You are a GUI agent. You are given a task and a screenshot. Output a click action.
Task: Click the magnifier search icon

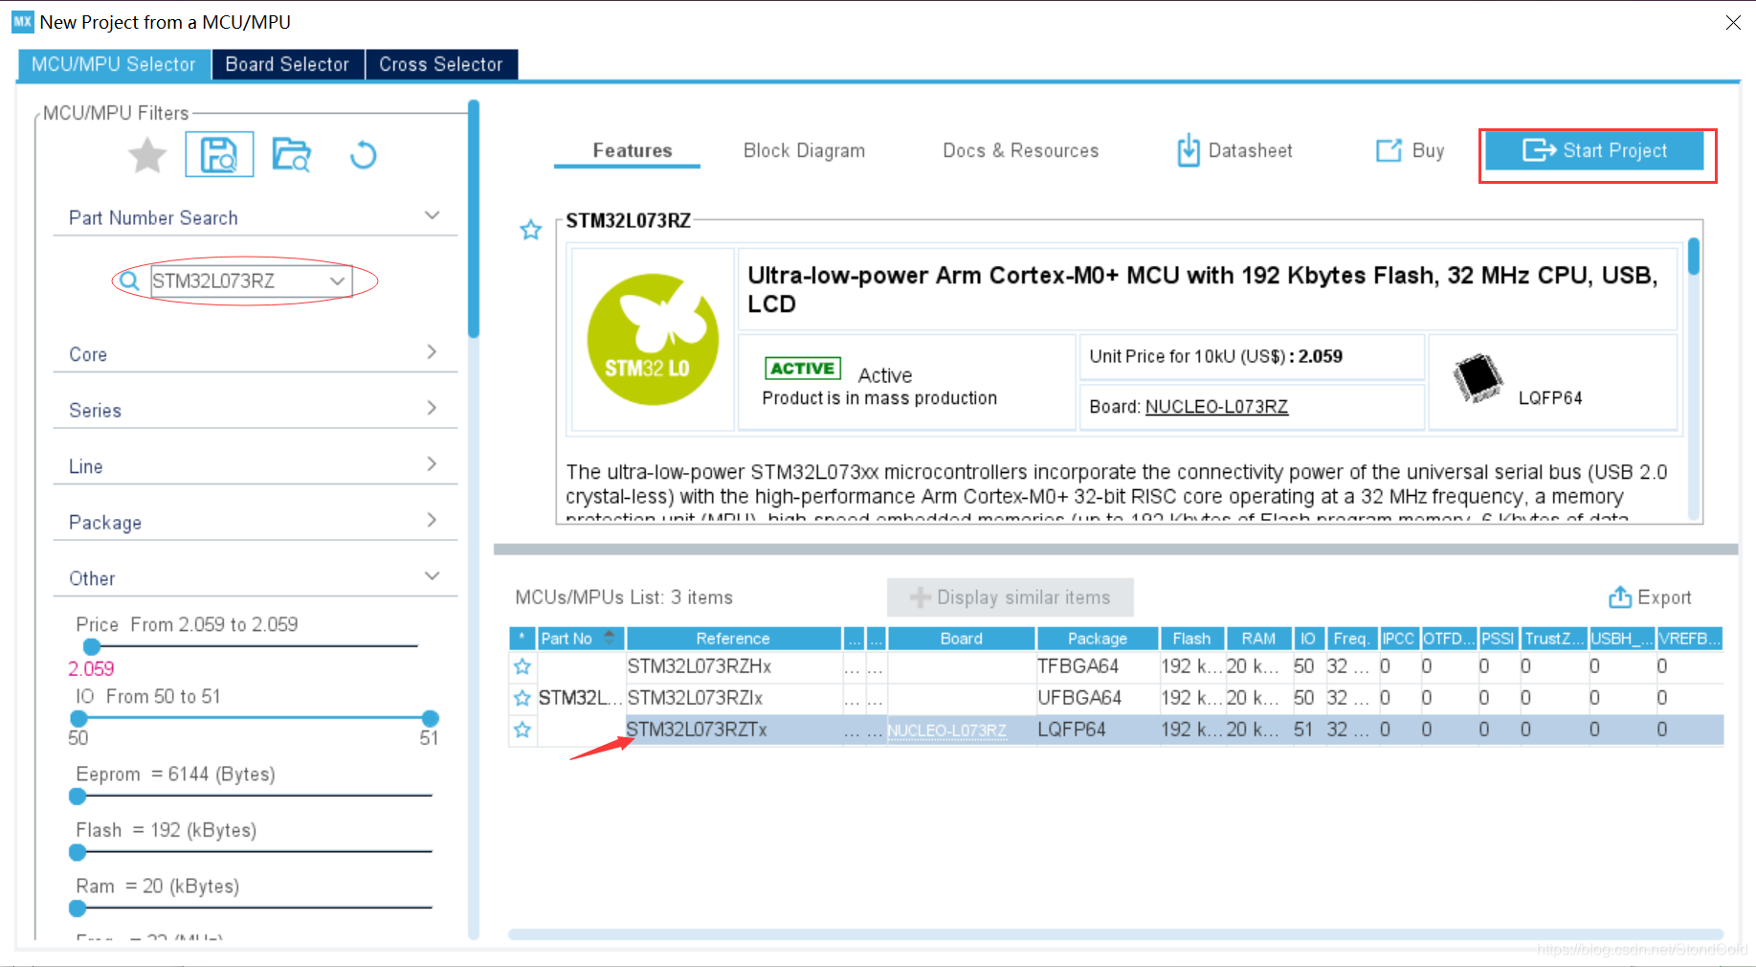[x=129, y=281]
